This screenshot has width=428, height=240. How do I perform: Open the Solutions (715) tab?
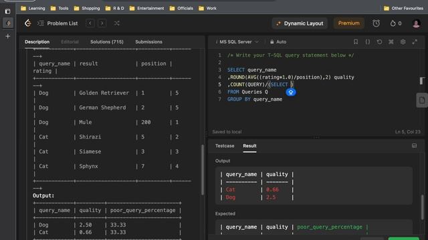[x=107, y=42]
